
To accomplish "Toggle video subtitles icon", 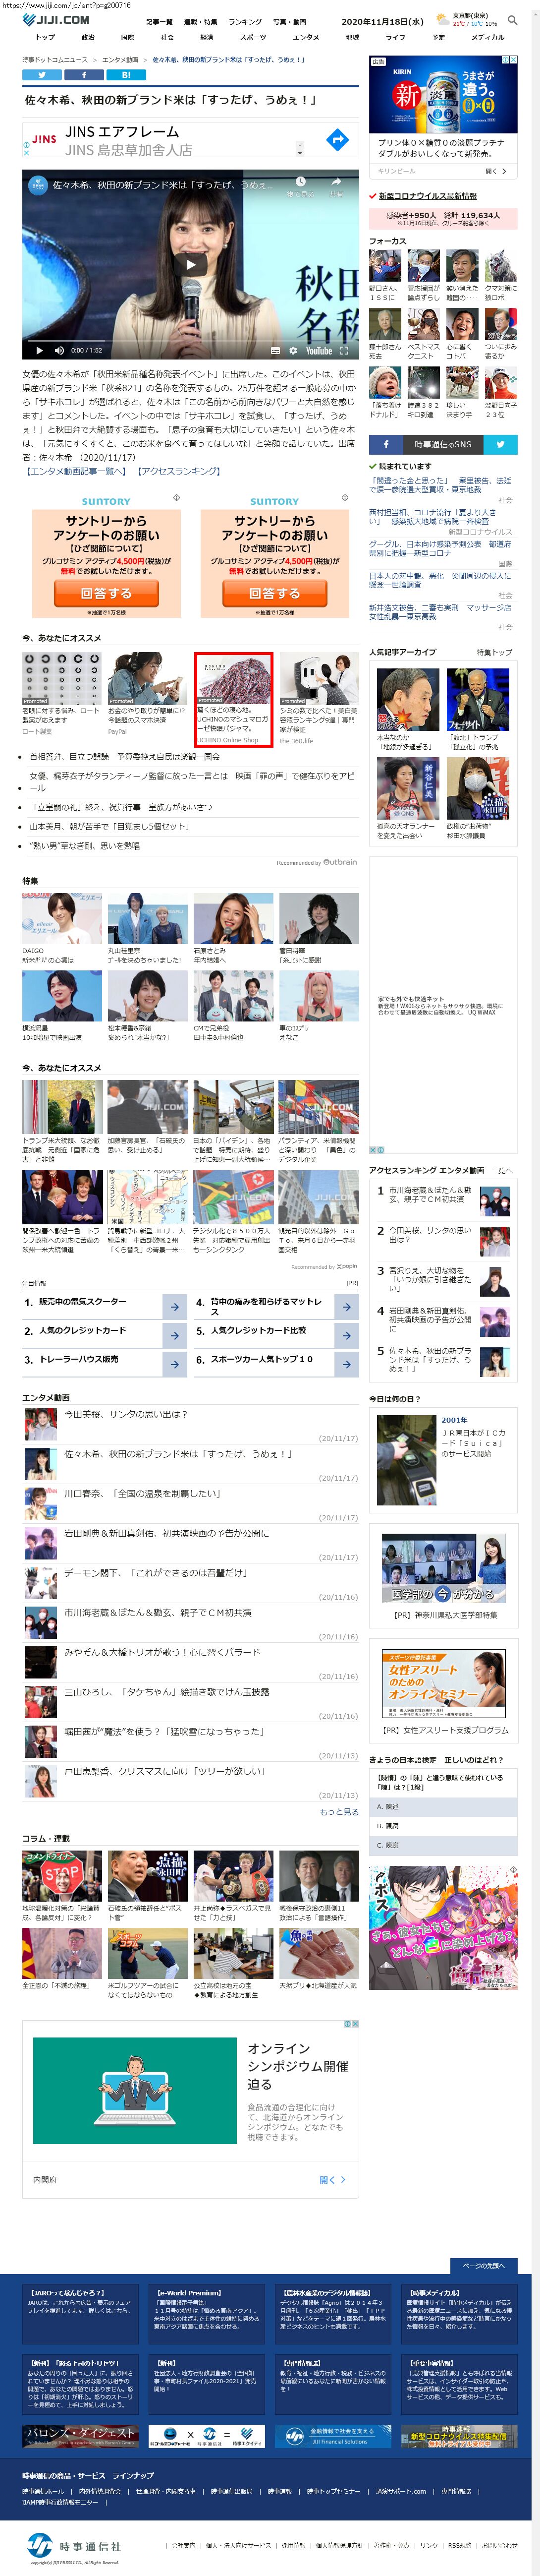I will pyautogui.click(x=275, y=350).
